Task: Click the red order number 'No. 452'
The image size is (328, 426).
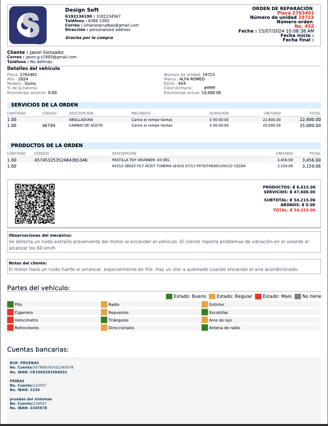Action: pos(304,26)
